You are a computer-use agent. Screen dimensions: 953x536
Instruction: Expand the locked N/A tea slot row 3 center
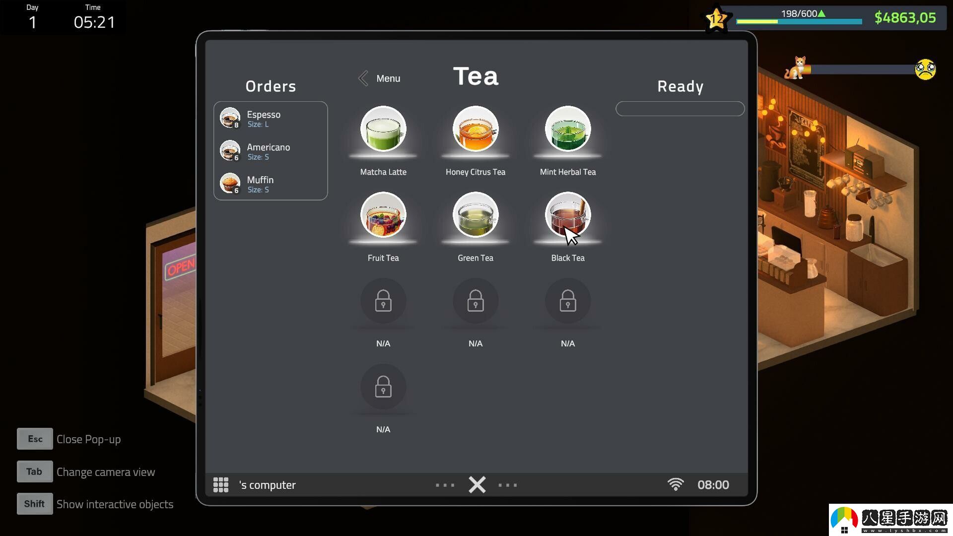coord(475,302)
